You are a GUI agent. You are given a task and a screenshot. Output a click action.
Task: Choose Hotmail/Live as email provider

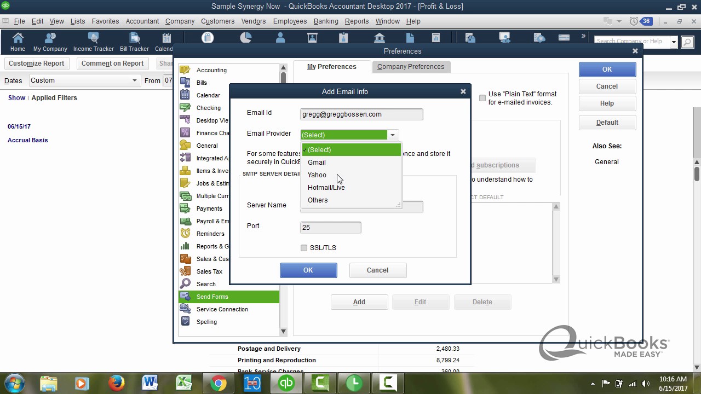tap(351, 188)
